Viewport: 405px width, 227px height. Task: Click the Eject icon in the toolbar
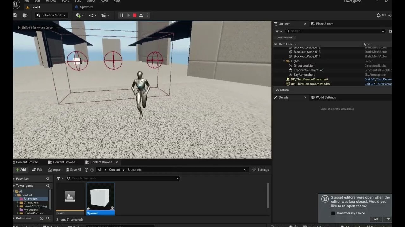(x=141, y=15)
